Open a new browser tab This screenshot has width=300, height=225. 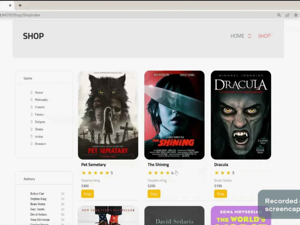pos(20,5)
